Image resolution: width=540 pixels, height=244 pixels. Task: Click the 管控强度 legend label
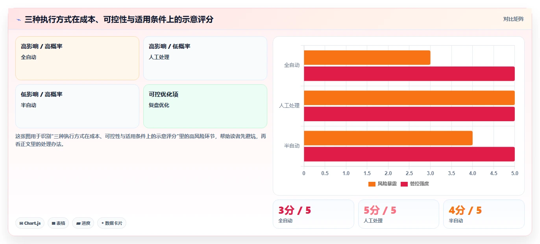tap(420, 184)
